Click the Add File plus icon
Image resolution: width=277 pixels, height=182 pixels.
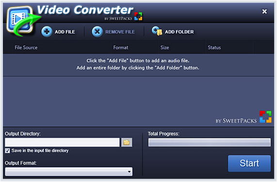[47, 32]
